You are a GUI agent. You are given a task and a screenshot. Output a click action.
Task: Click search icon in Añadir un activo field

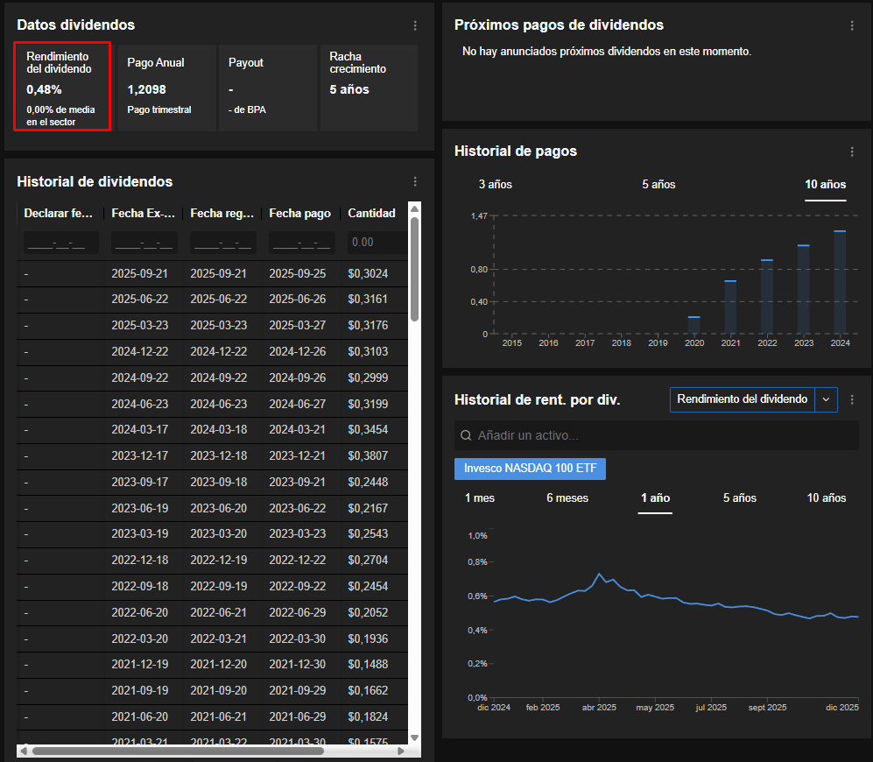467,435
